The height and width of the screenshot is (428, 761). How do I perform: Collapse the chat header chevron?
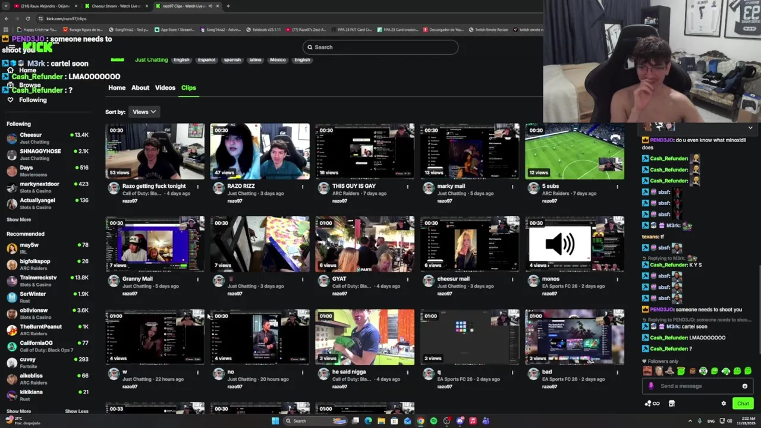point(750,128)
